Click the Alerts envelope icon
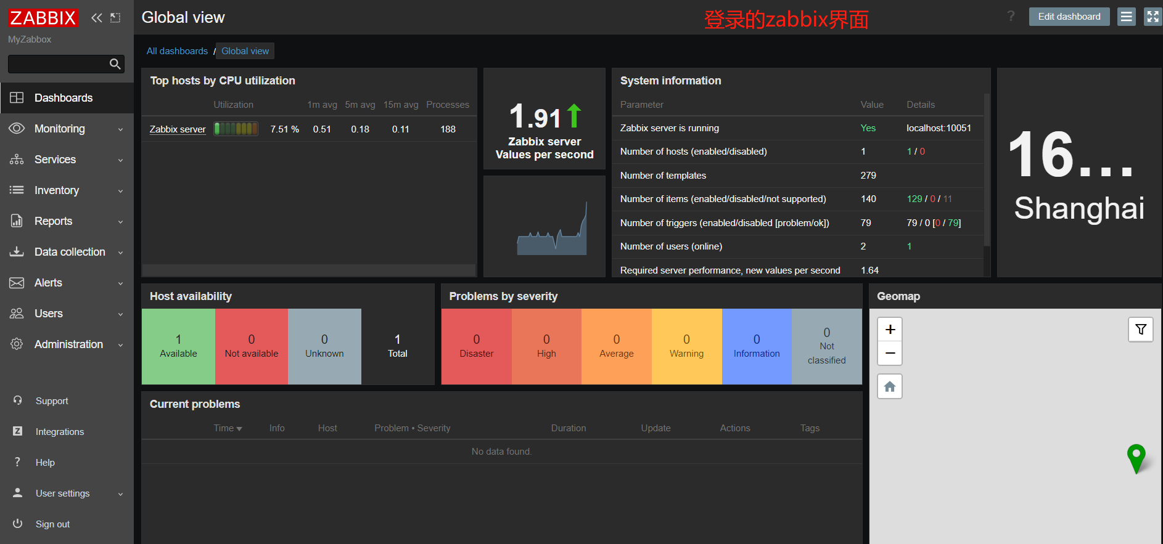Viewport: 1163px width, 544px height. 17,283
